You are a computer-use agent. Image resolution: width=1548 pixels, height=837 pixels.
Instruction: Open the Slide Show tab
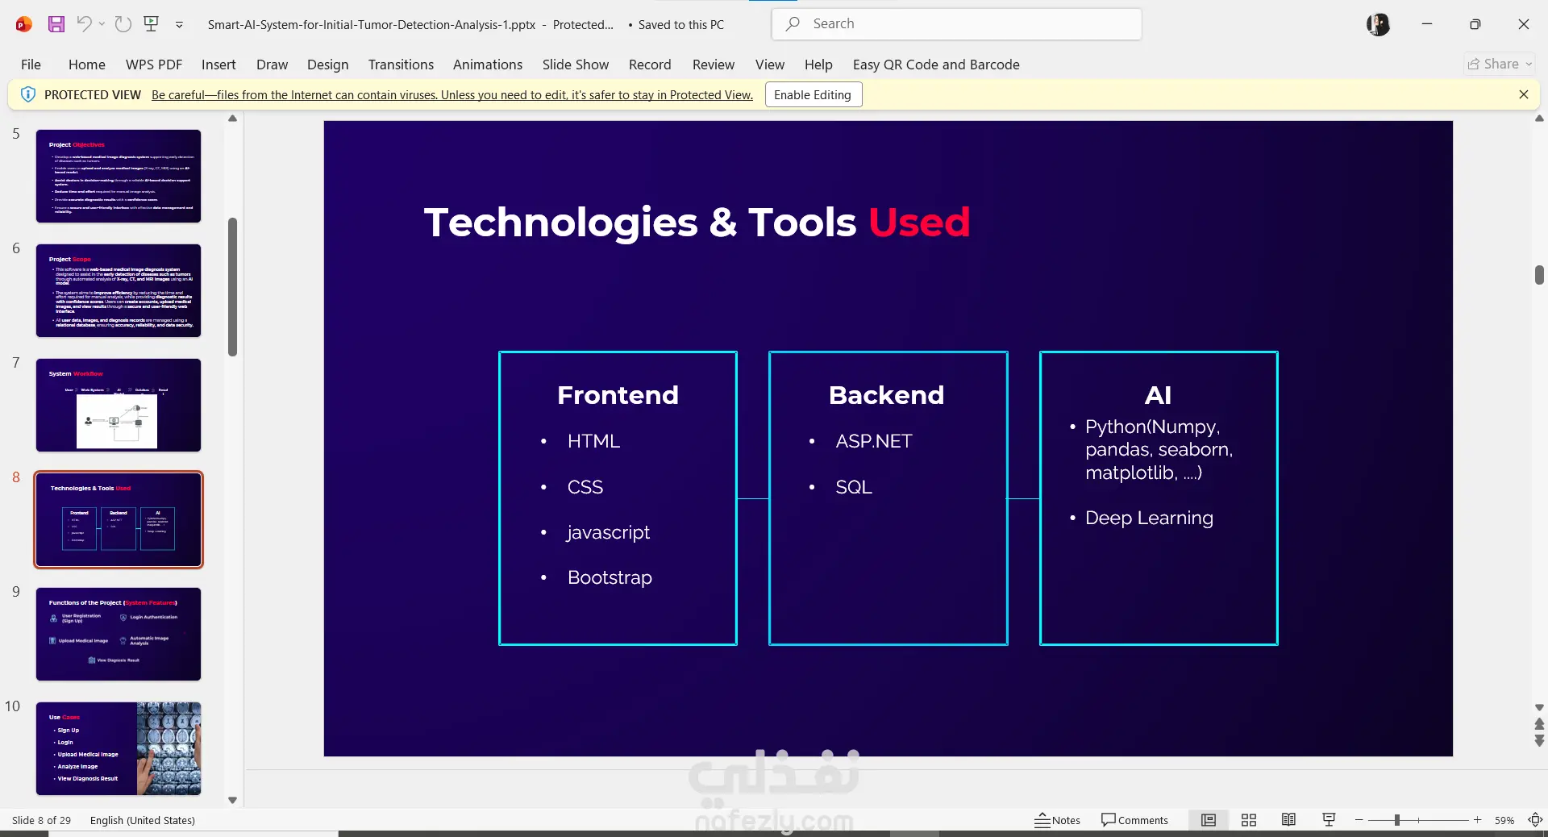click(576, 65)
